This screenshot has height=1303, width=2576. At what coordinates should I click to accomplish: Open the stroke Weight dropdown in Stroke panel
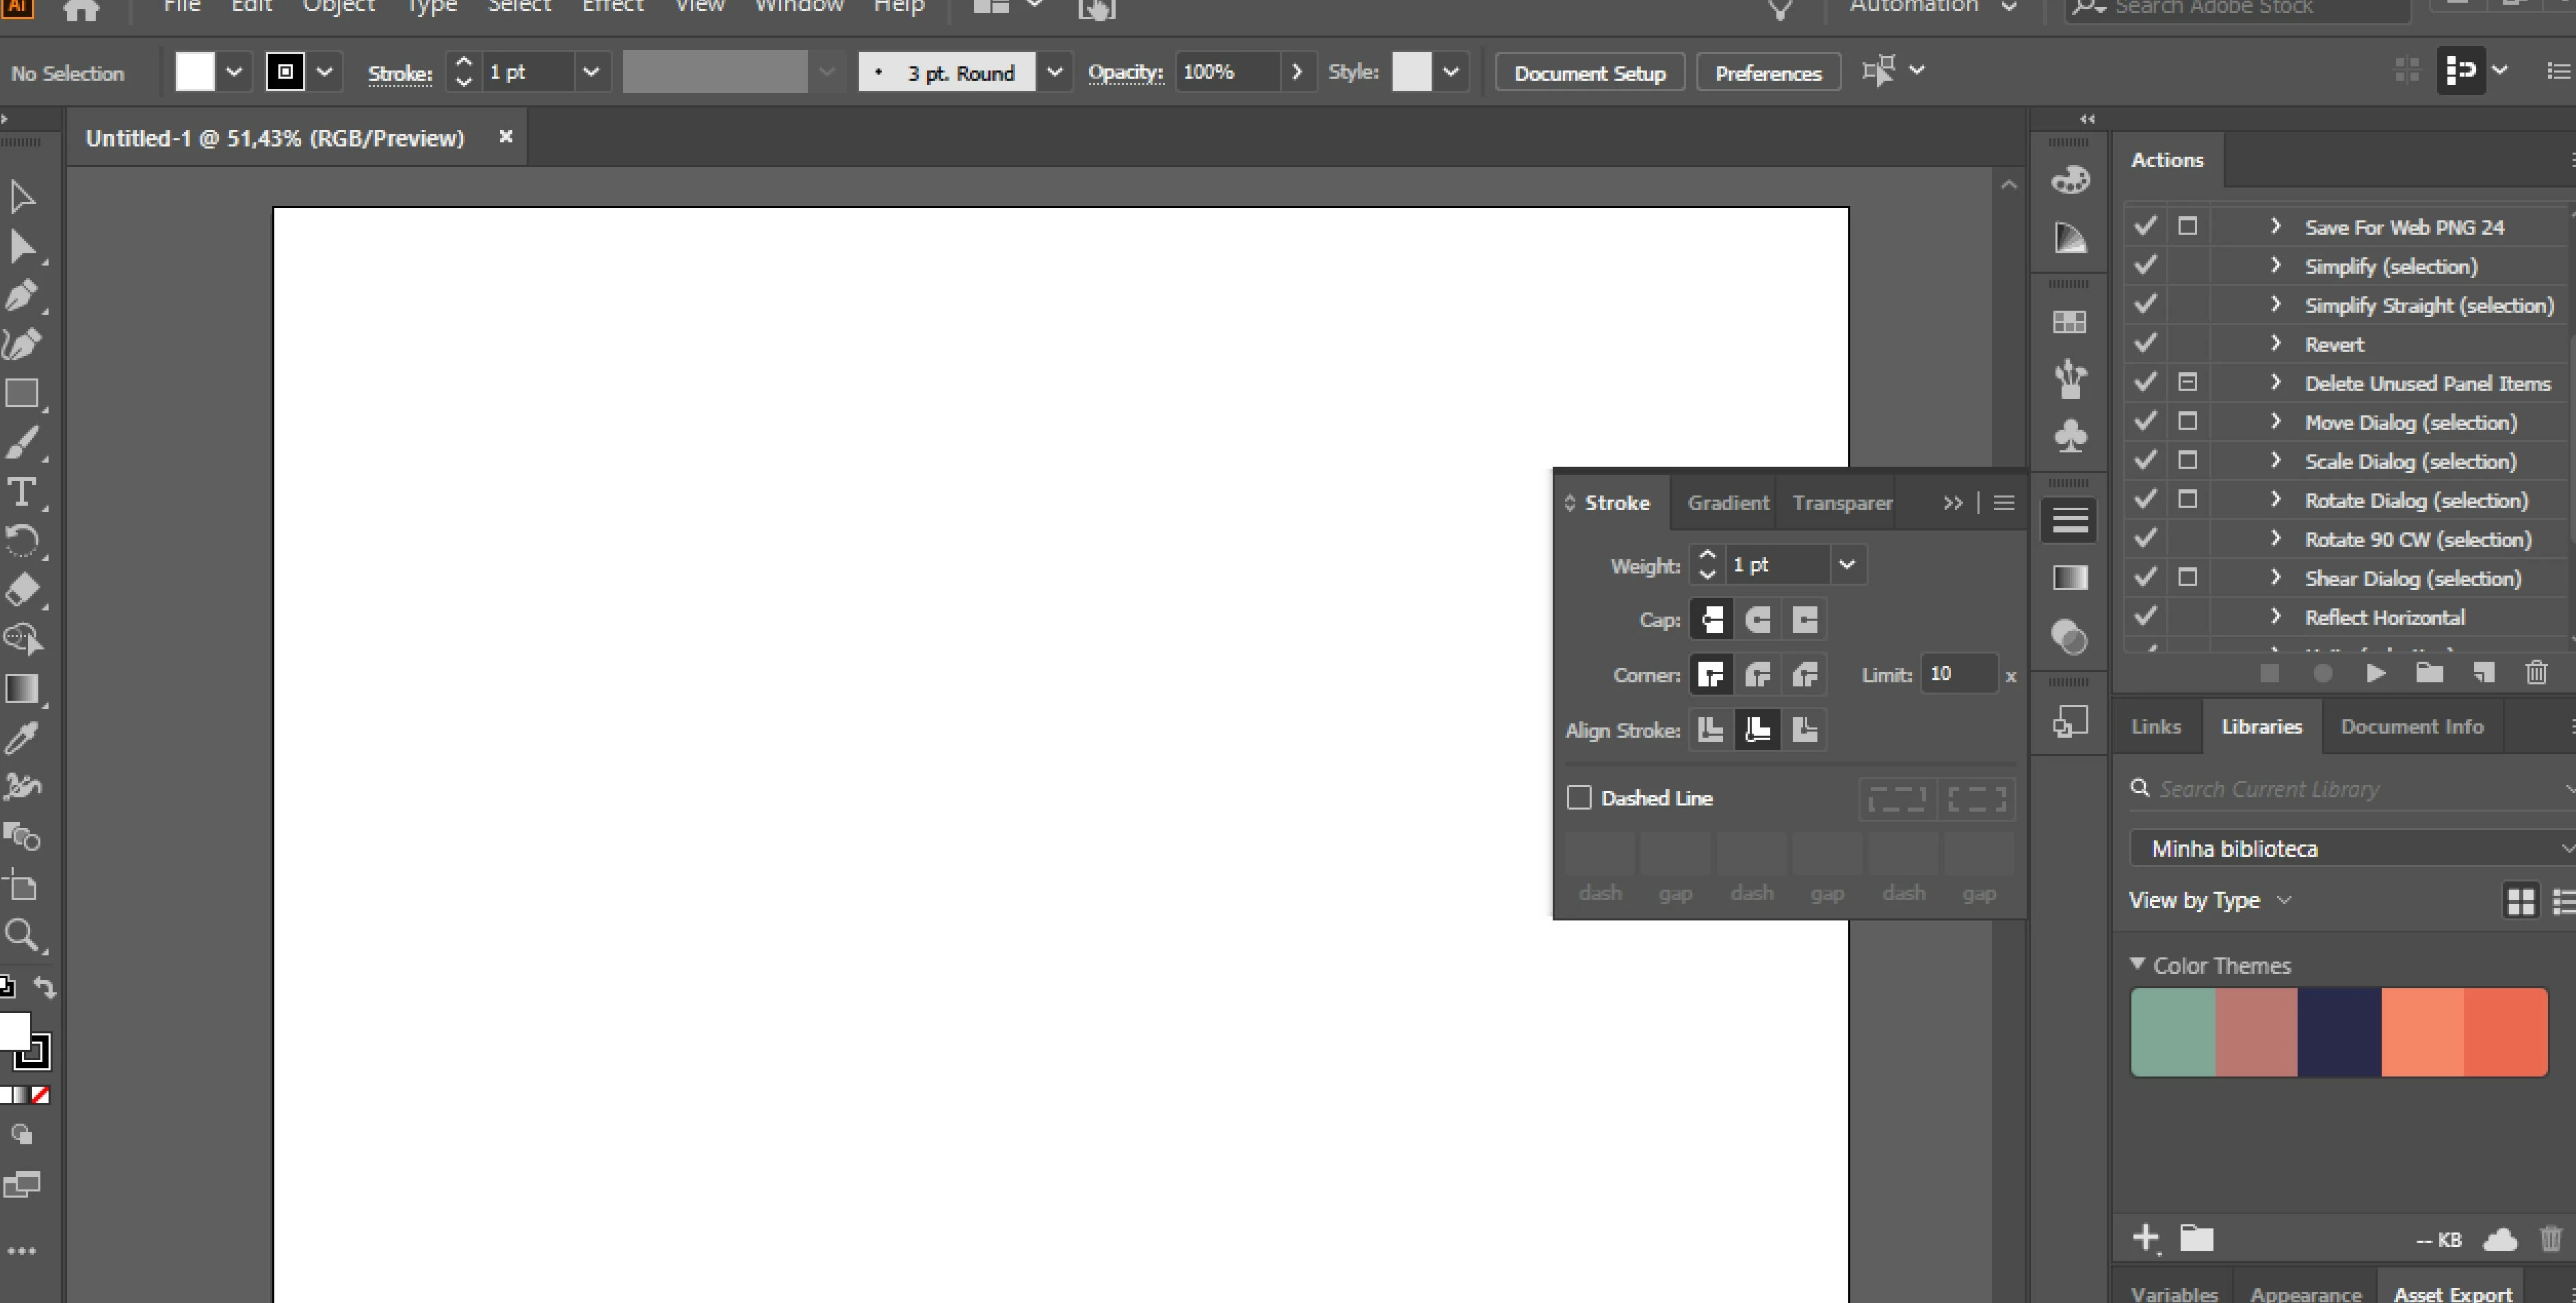1847,565
